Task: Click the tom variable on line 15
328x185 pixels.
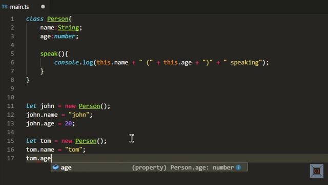Action: pyautogui.click(x=46, y=141)
